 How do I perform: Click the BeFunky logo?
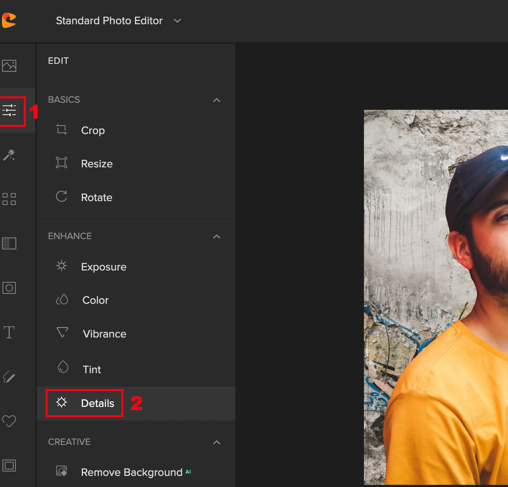[x=10, y=20]
